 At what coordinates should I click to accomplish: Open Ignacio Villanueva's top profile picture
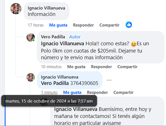click(16, 9)
